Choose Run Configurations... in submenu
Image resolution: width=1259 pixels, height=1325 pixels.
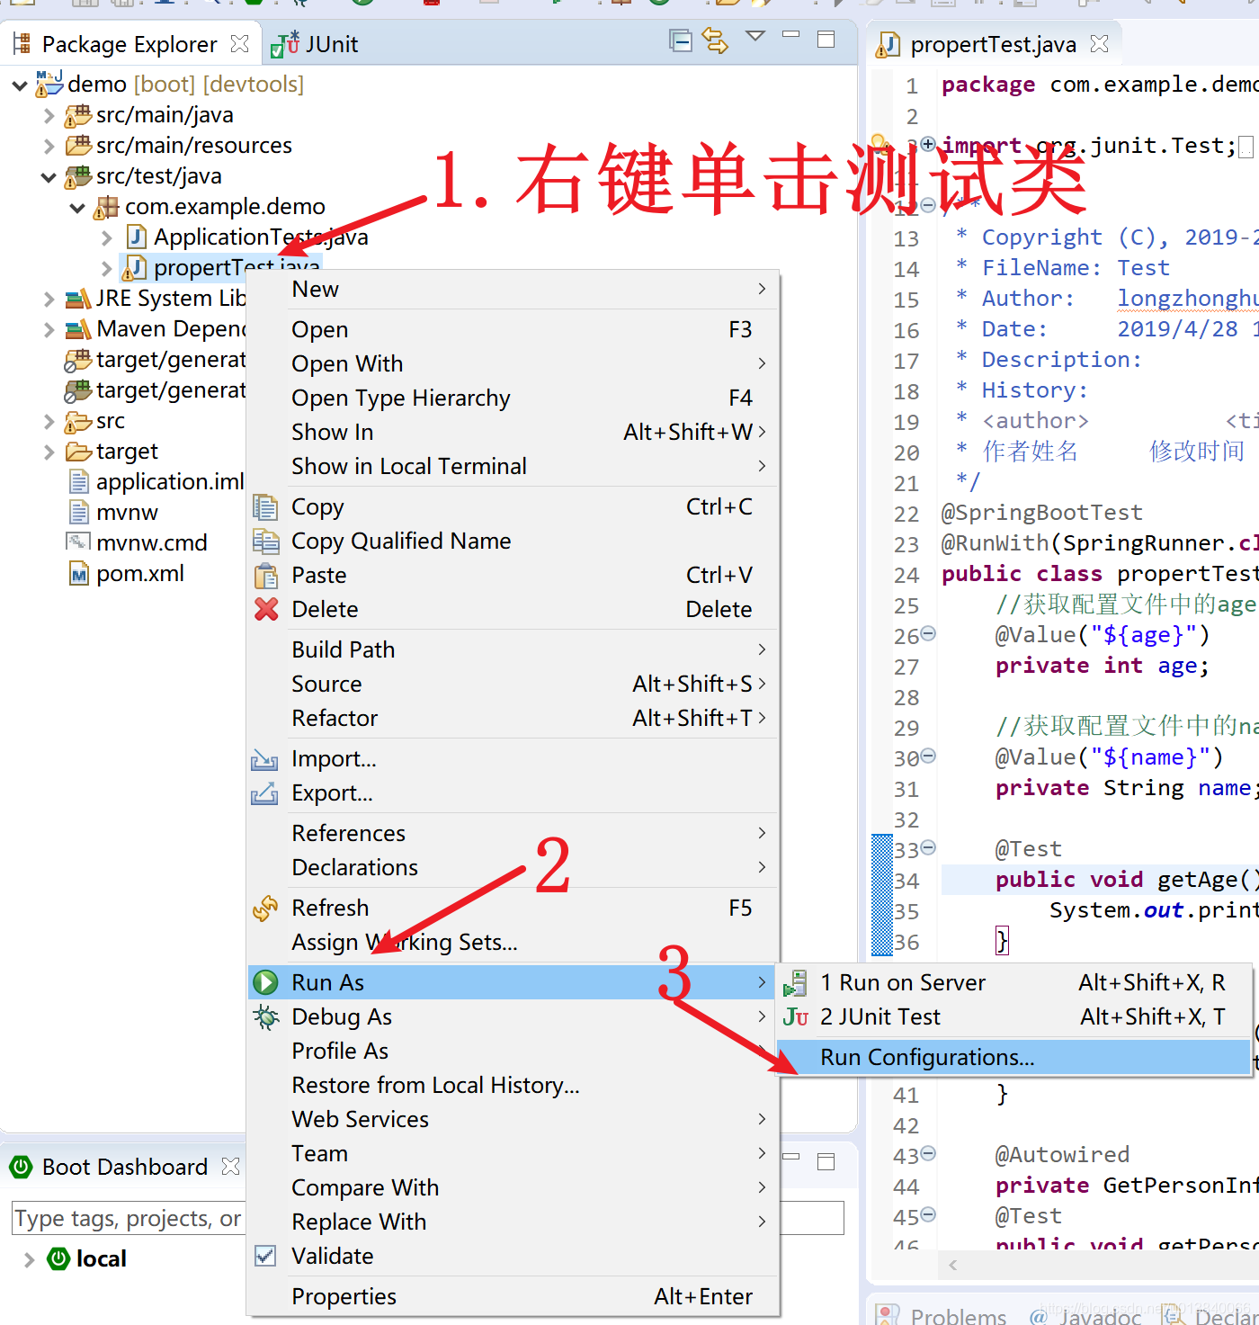[1013, 1057]
